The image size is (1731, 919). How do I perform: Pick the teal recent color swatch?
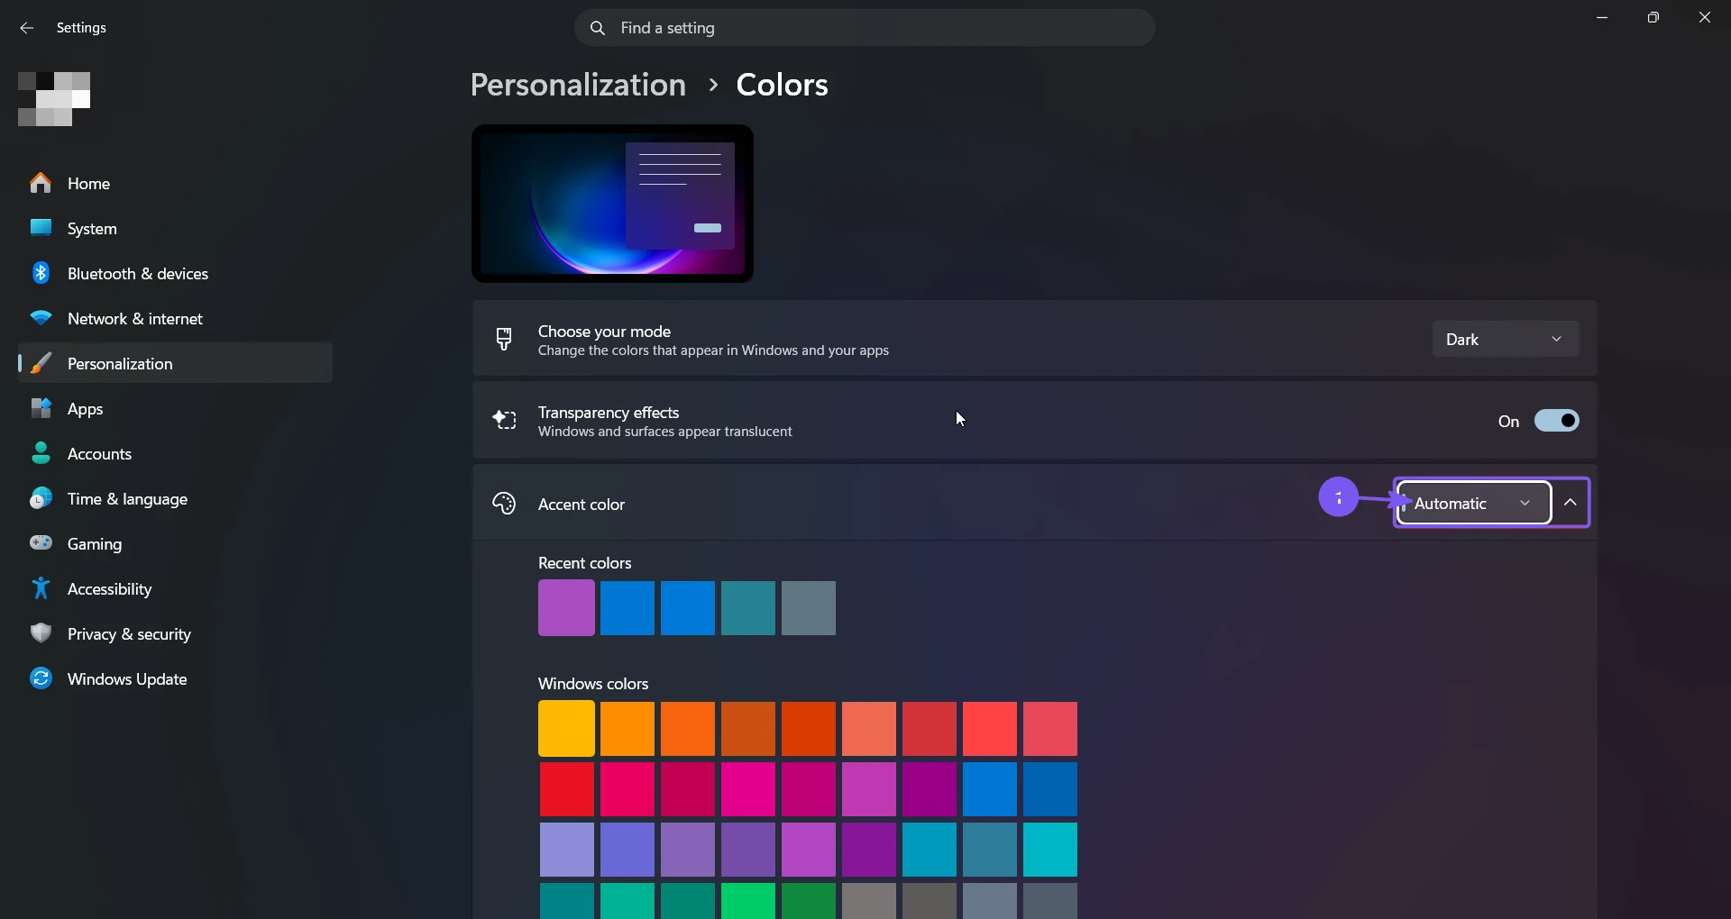tap(747, 608)
